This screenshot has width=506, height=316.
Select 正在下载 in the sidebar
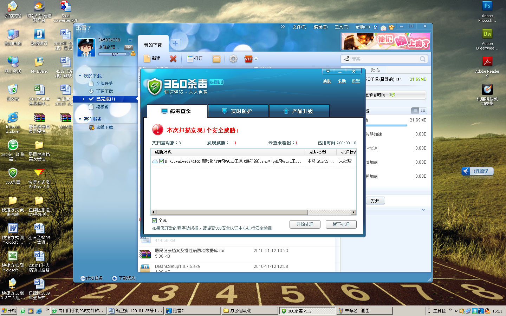[x=104, y=91]
